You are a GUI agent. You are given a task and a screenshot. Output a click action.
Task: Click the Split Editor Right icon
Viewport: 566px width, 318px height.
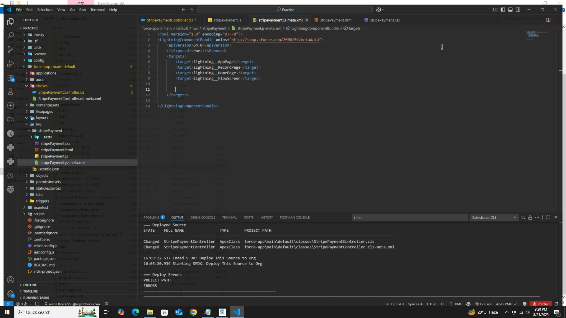pyautogui.click(x=548, y=20)
